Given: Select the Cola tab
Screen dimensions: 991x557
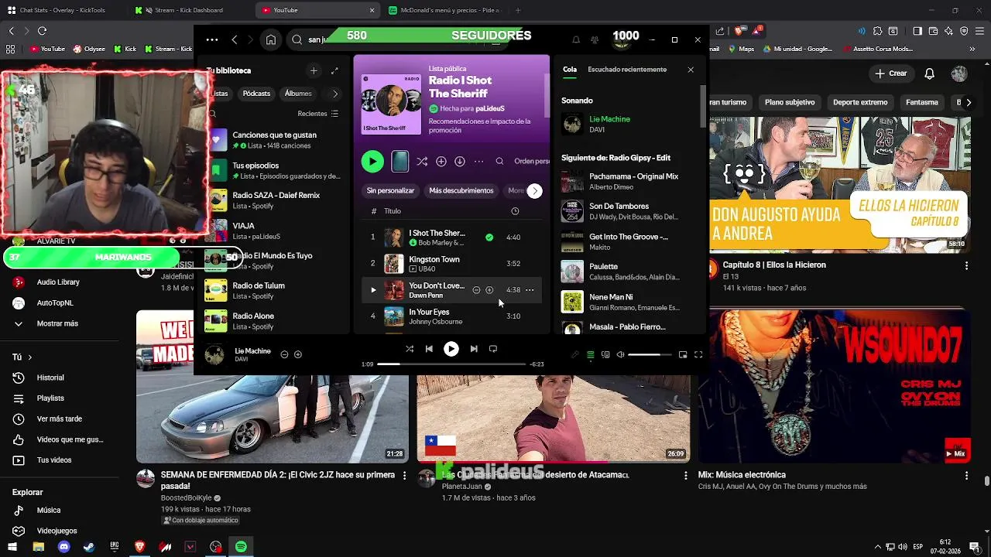Looking at the screenshot, I should 570,70.
